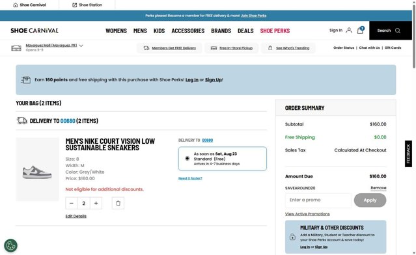Click Sign Up in Military discounts box
The width and height of the screenshot is (416, 255).
point(321,247)
